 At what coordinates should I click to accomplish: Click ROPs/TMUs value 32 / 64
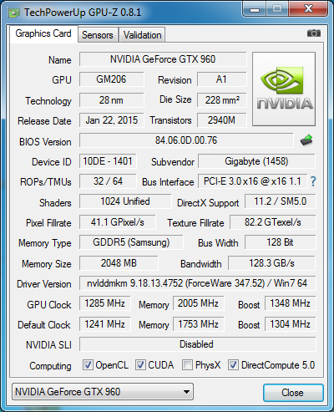(108, 181)
